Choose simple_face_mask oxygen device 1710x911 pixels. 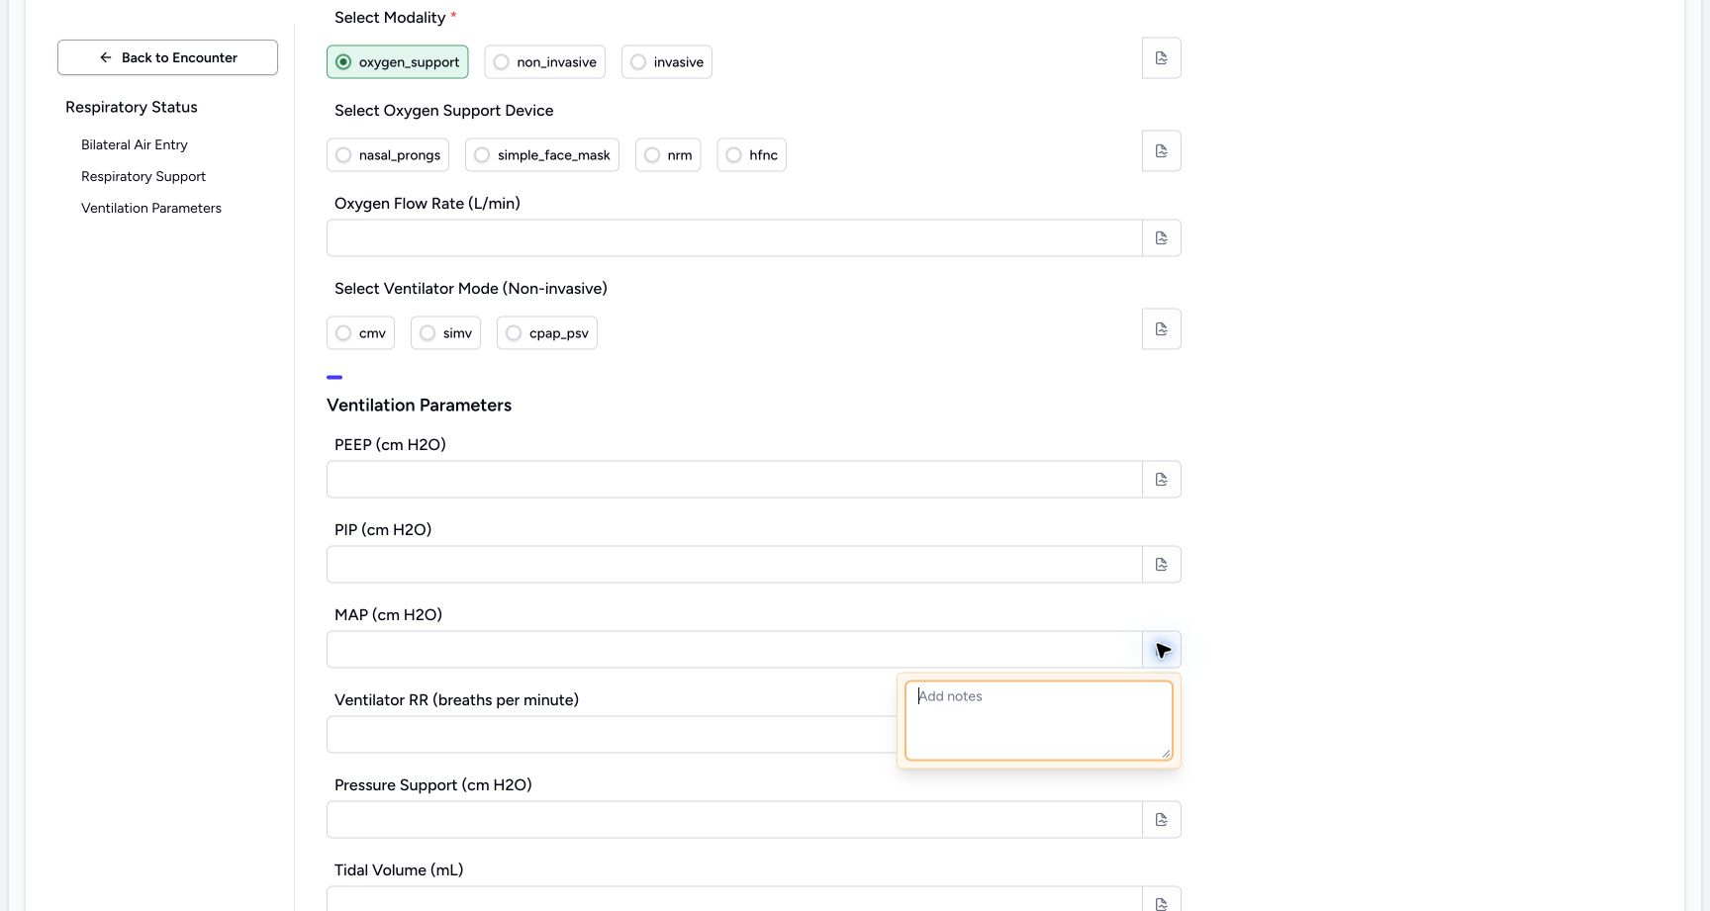pos(542,155)
